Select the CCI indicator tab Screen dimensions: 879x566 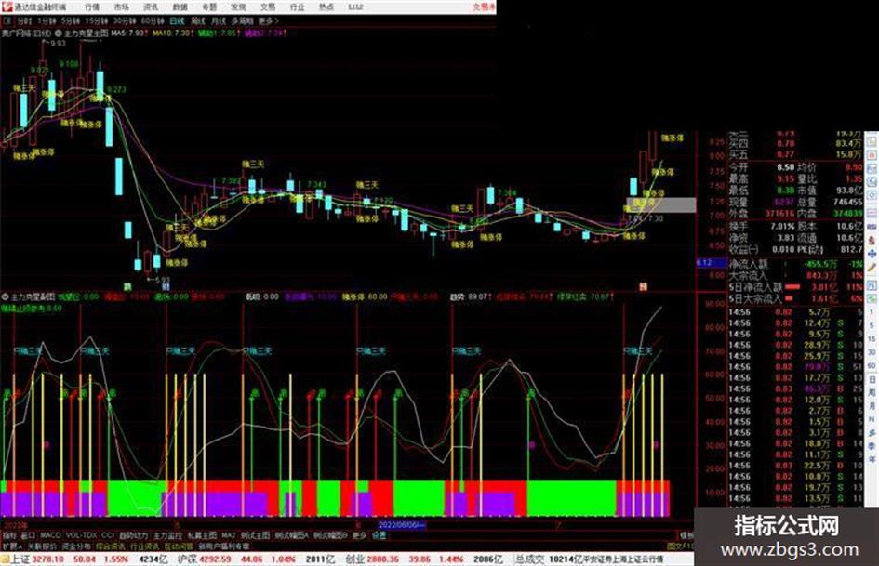tap(108, 535)
